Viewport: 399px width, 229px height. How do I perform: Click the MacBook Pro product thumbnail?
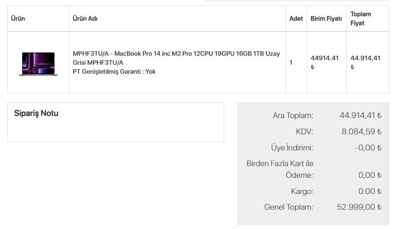38,63
